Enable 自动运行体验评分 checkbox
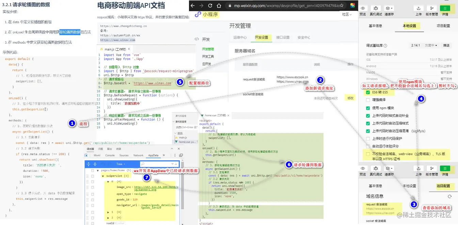This screenshot has width=458, height=225. pyautogui.click(x=368, y=146)
